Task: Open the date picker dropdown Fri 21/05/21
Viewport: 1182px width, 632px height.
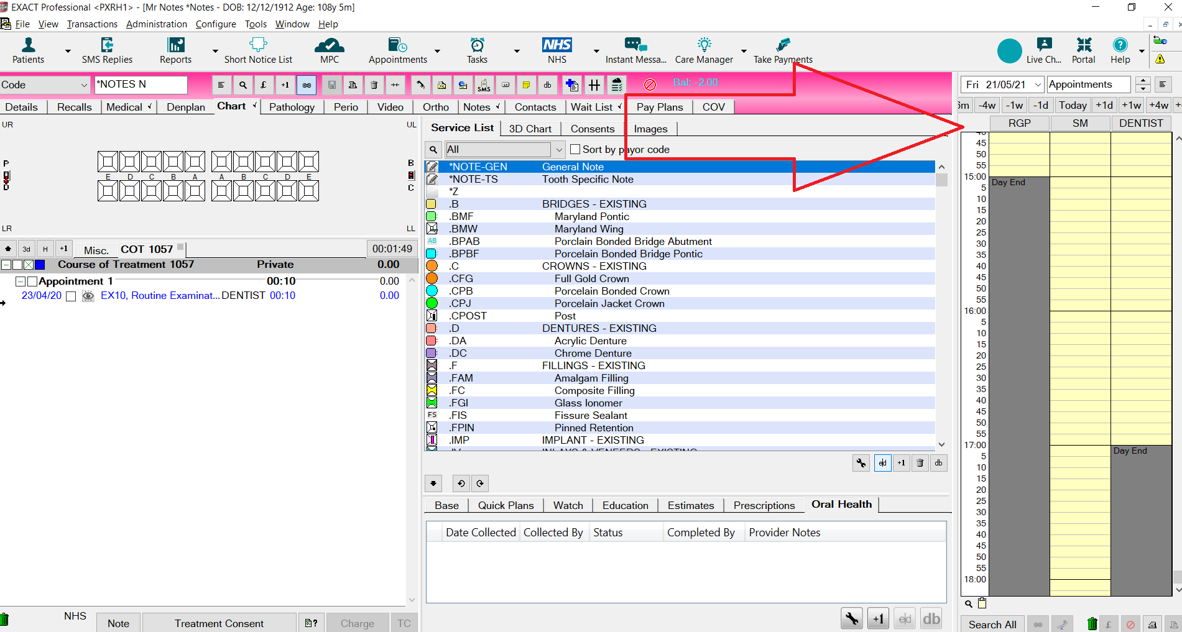Action: (x=1038, y=85)
